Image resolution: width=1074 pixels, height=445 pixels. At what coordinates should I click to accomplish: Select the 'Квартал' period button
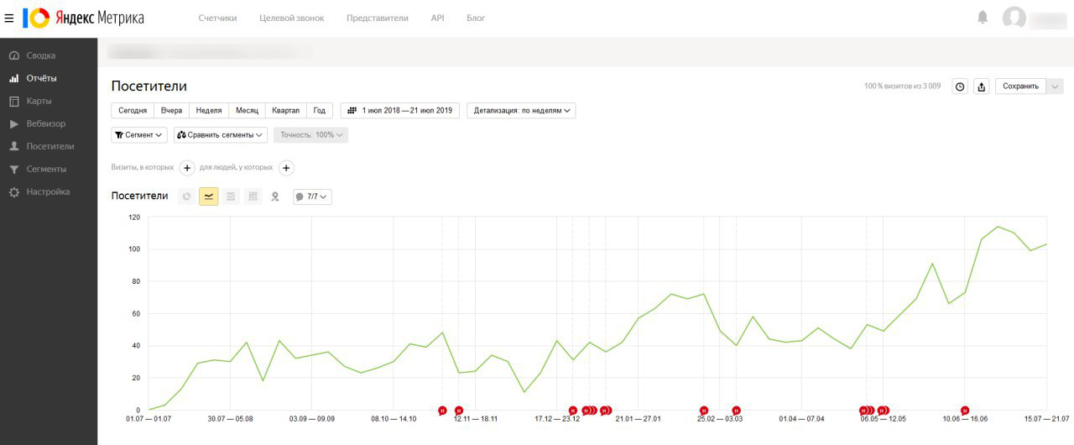285,111
